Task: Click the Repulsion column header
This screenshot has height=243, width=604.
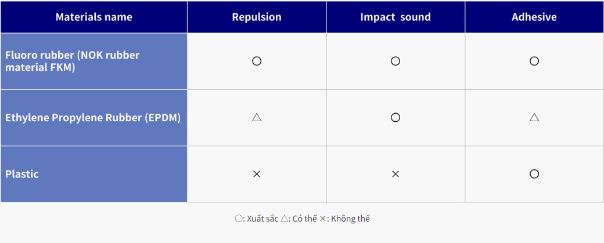Action: 257,17
